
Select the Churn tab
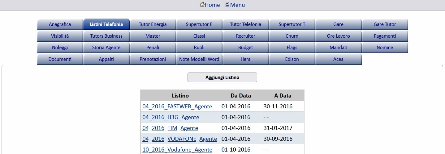pyautogui.click(x=292, y=36)
